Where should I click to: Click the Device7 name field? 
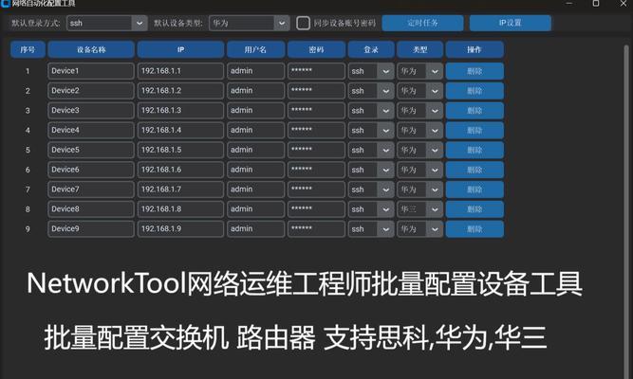click(91, 189)
